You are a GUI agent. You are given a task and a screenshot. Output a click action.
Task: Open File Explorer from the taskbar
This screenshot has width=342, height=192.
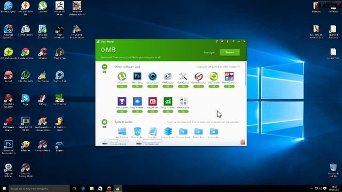pyautogui.click(x=91, y=188)
